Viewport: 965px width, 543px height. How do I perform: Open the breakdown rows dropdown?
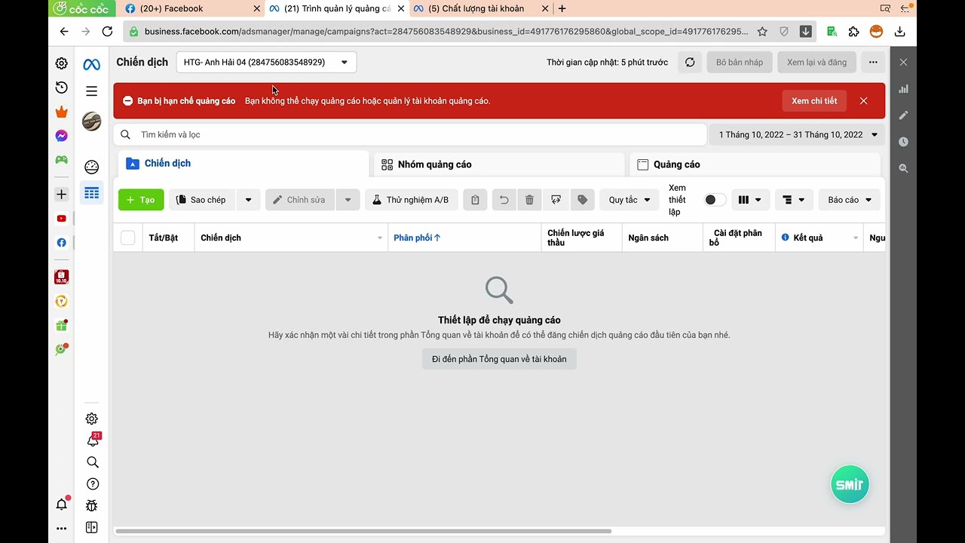(794, 200)
